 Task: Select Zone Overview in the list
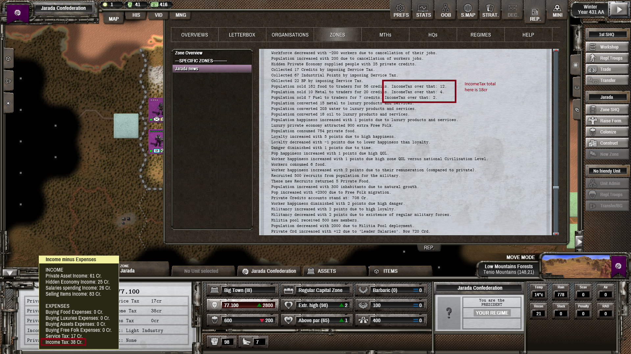(x=212, y=53)
